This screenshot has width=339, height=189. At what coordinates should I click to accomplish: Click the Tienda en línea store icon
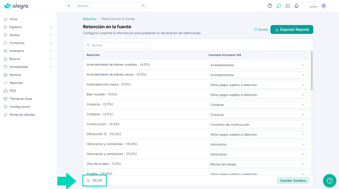click(x=5, y=99)
